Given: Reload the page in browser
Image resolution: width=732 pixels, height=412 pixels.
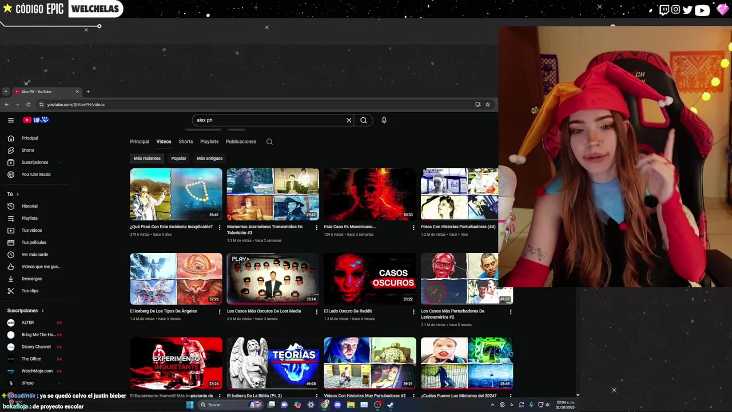Looking at the screenshot, I should coord(28,104).
